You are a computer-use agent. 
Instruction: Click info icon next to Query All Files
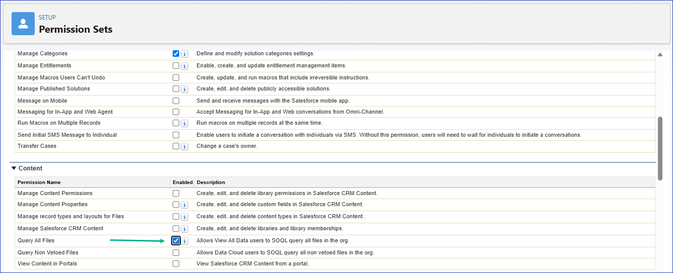[x=184, y=241]
